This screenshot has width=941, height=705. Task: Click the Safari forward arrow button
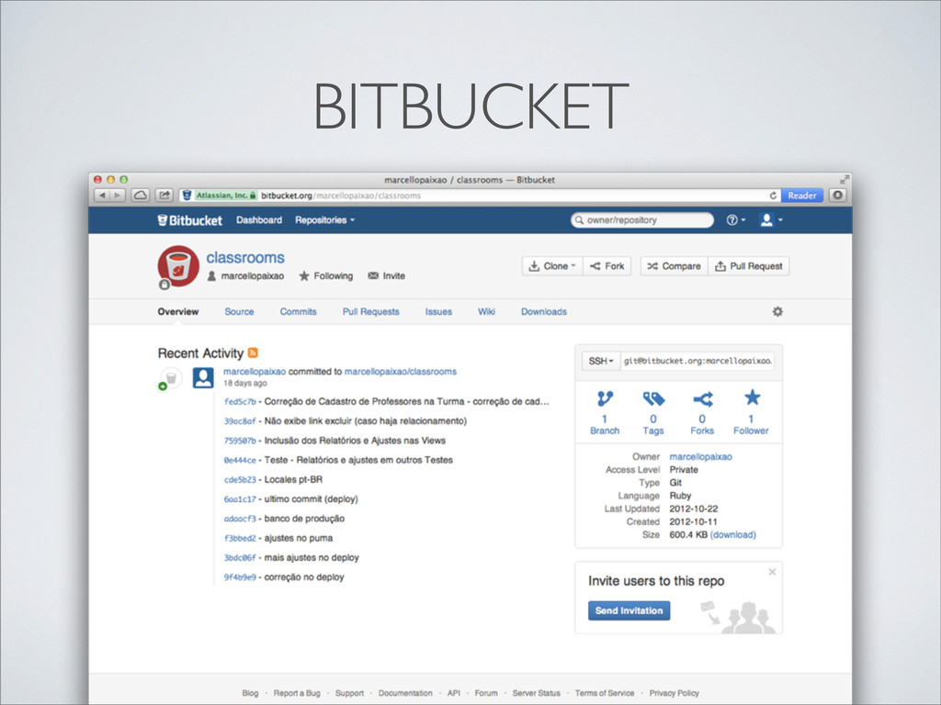(x=118, y=196)
